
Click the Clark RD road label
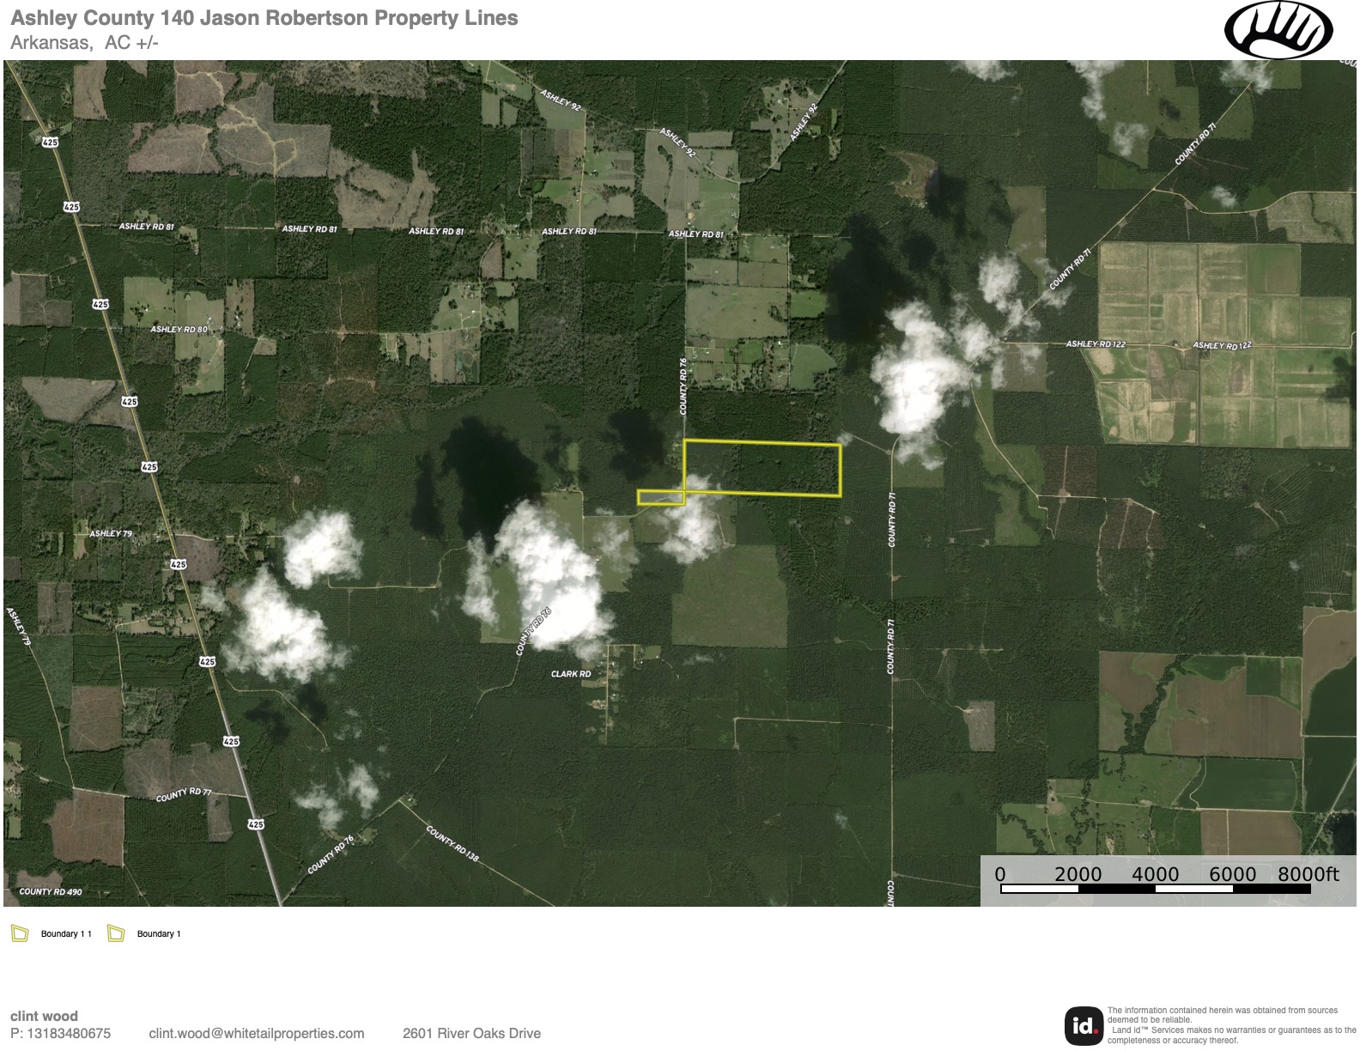tap(571, 674)
